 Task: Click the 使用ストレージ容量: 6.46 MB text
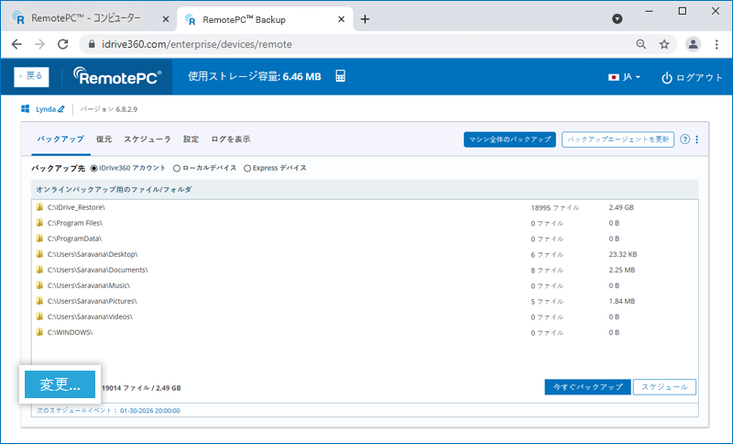[x=255, y=76]
